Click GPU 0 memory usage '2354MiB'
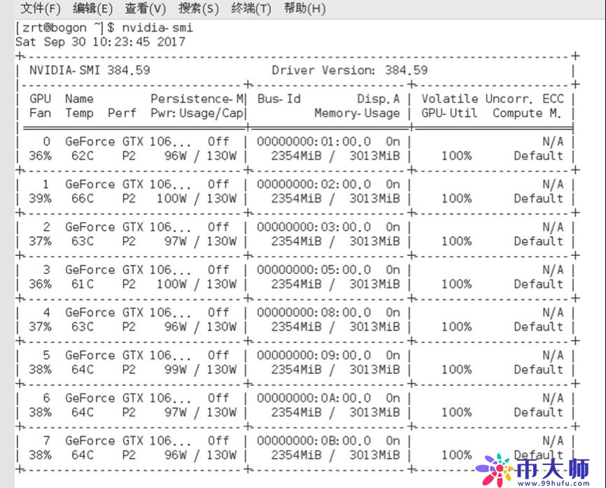The height and width of the screenshot is (488, 606). coord(297,156)
